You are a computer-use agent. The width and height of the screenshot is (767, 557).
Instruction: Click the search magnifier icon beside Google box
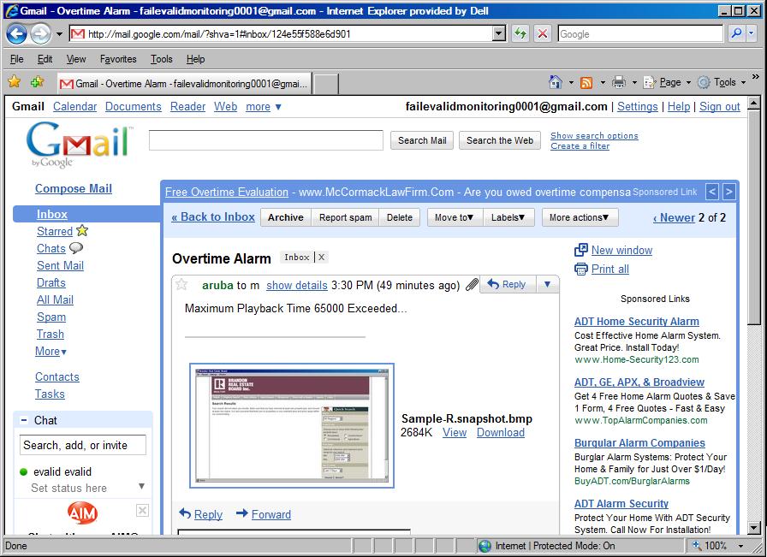tap(736, 33)
